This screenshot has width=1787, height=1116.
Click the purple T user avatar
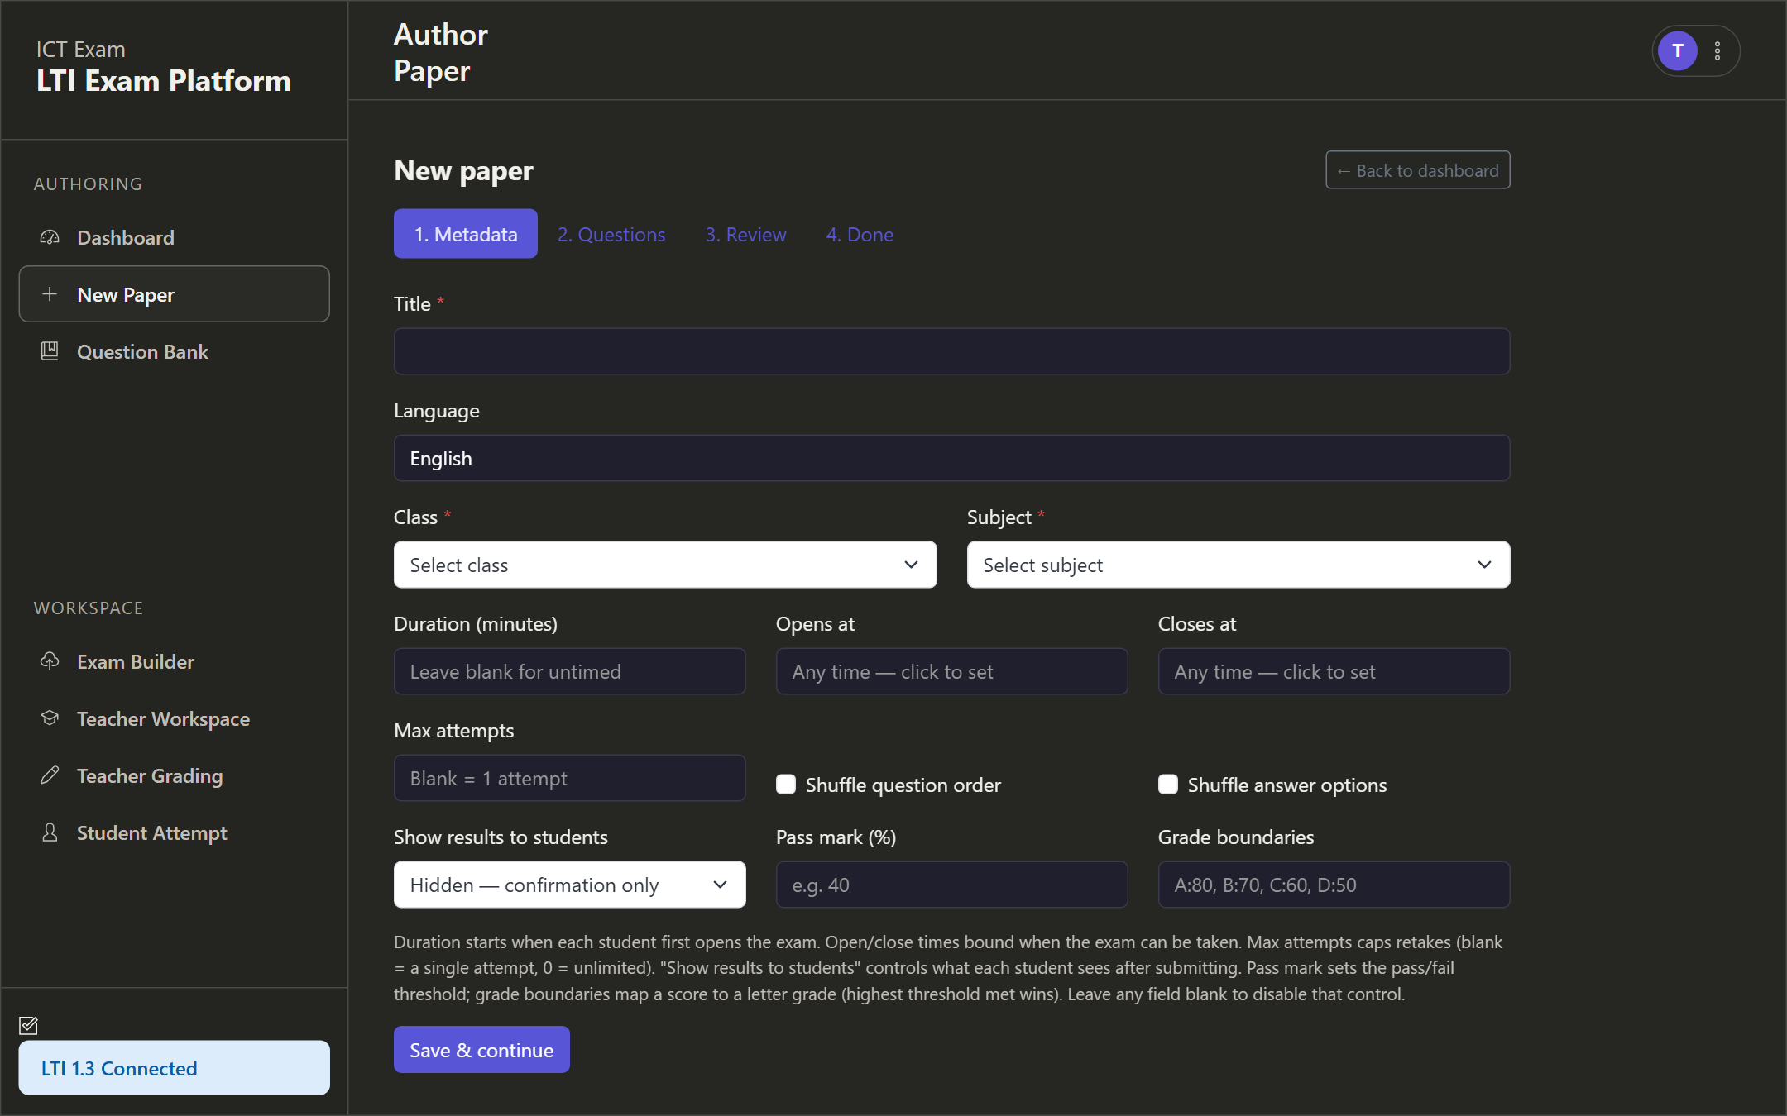[1677, 51]
